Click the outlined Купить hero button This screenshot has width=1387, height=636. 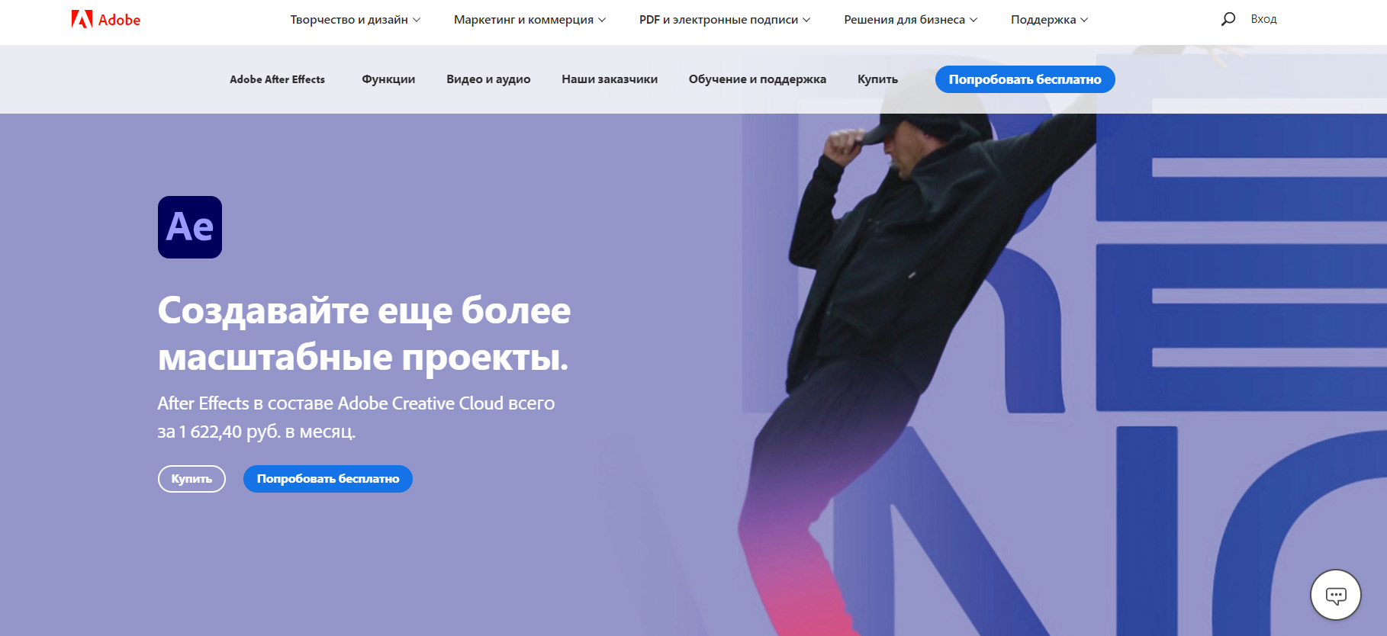(x=191, y=479)
